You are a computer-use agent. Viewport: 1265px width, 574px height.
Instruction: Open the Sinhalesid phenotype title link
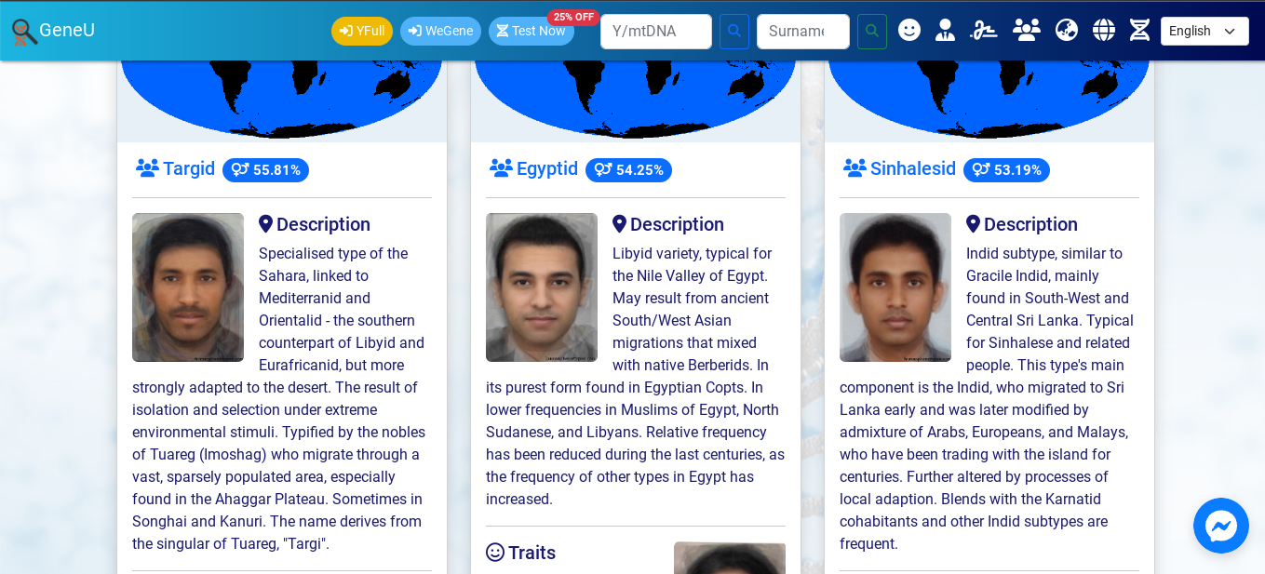pos(913,168)
